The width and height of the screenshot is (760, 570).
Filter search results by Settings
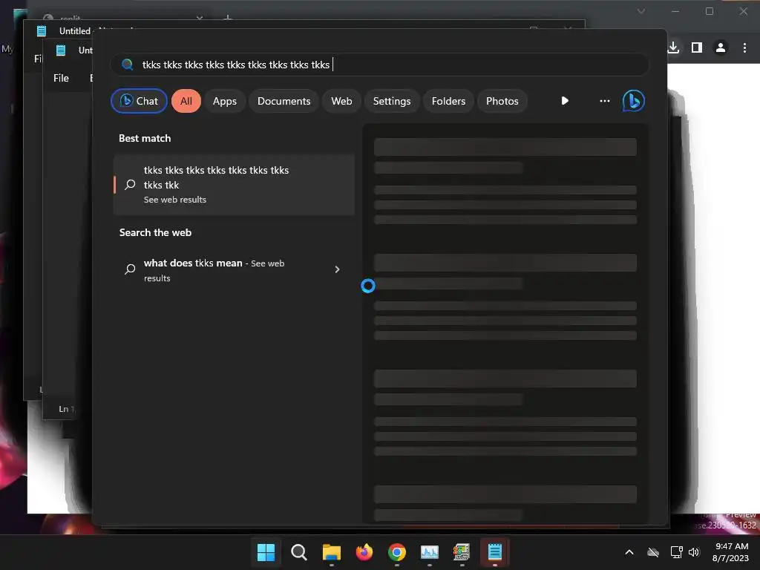click(392, 101)
